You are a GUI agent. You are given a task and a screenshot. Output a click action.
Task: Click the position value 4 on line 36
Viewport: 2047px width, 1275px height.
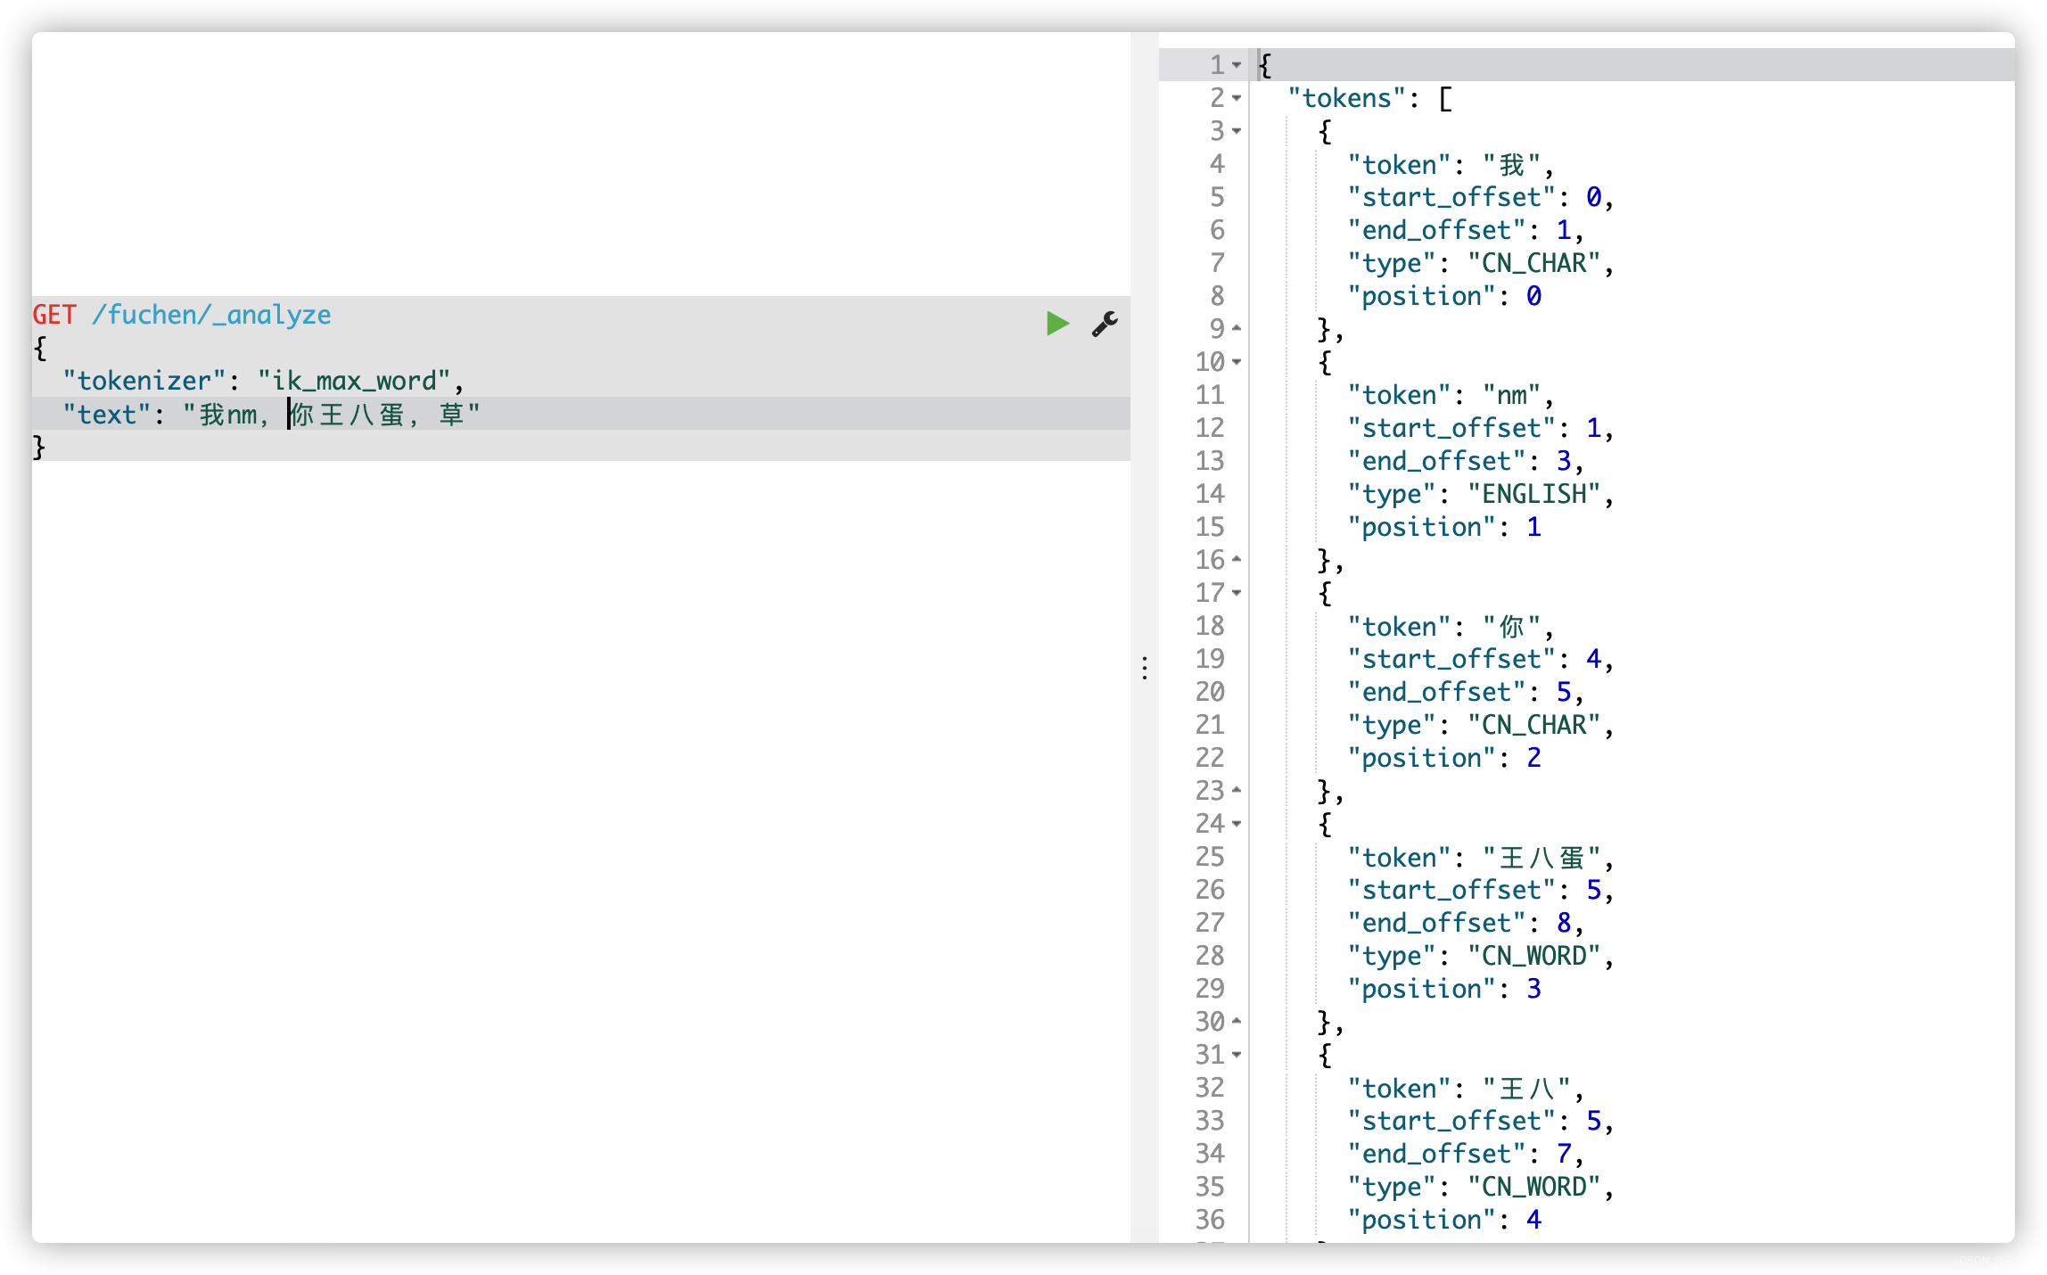[1534, 1220]
